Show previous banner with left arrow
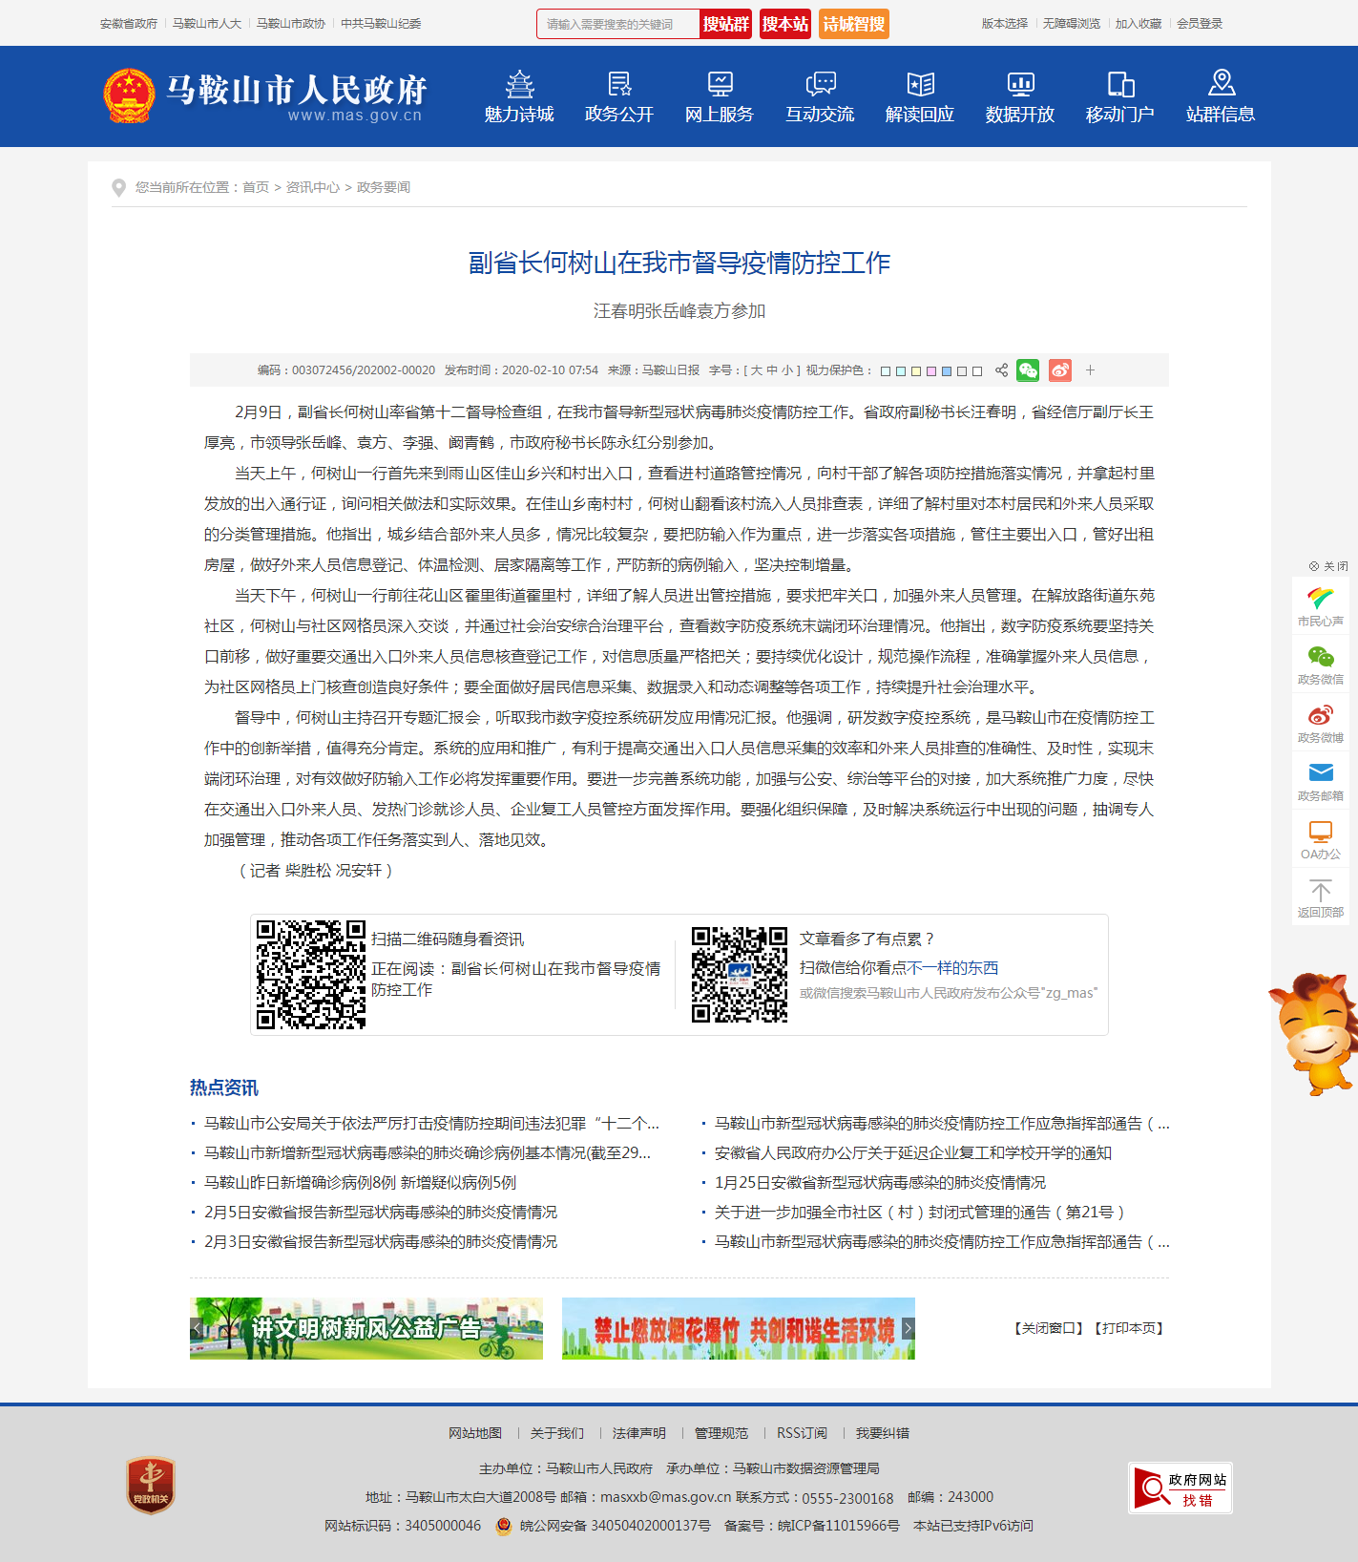This screenshot has height=1562, width=1358. click(x=197, y=1328)
